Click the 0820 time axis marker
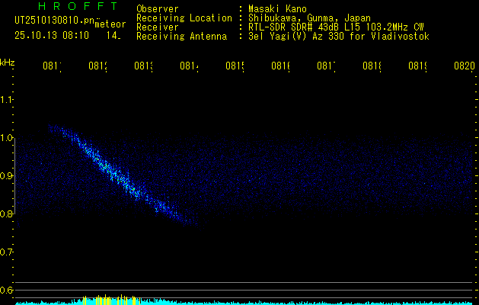Viewport: 479px width, 305px height. (x=463, y=67)
